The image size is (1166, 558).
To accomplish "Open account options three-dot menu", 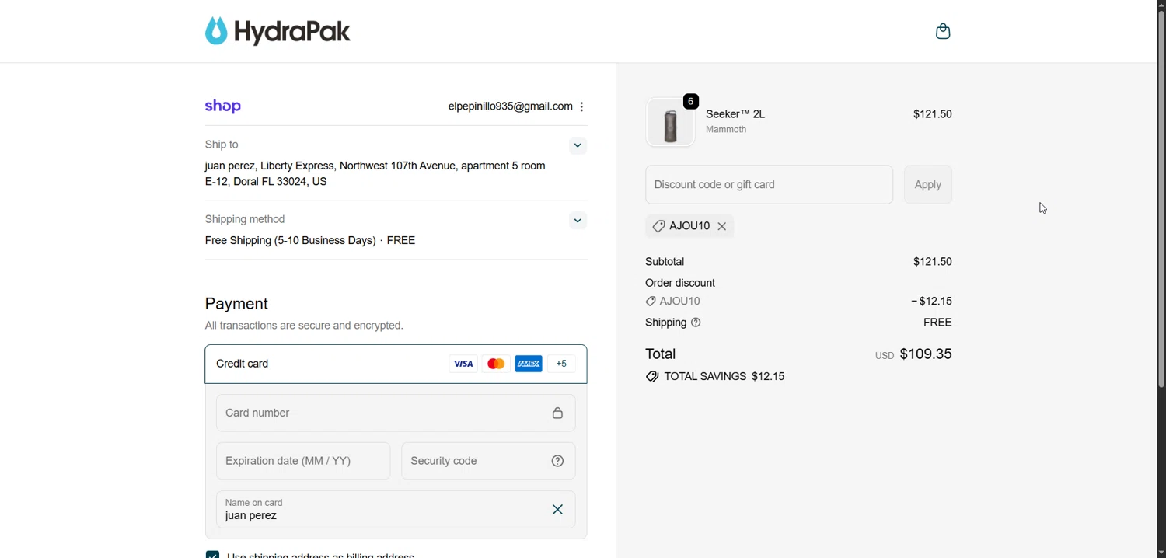I will click(x=582, y=107).
